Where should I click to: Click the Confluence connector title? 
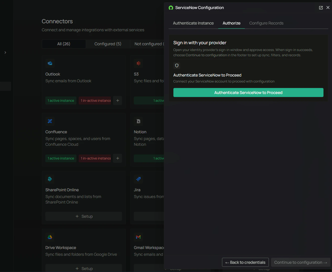(56, 132)
